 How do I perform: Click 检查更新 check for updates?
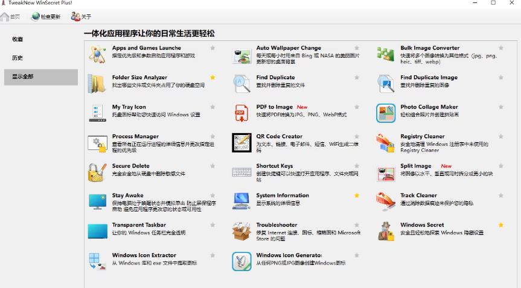(x=46, y=17)
